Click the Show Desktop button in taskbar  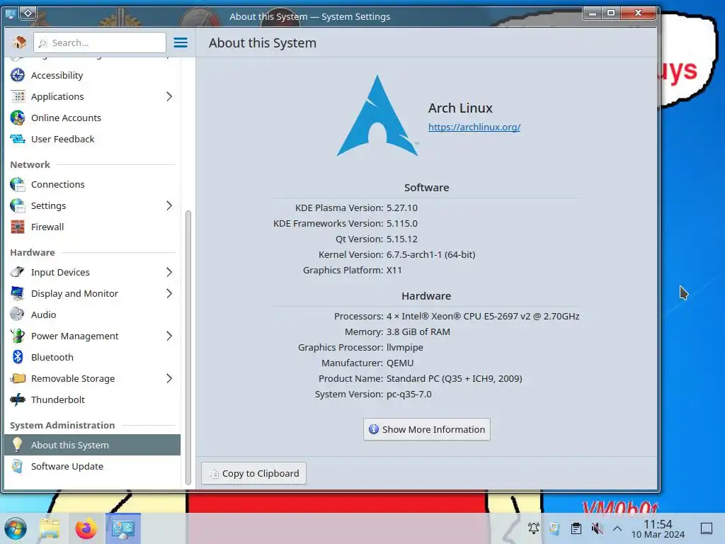pyautogui.click(x=706, y=528)
